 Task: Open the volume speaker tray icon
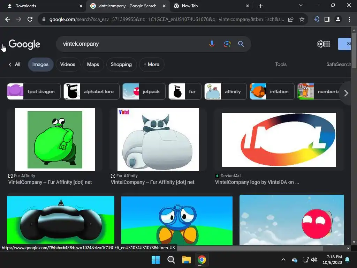pyautogui.click(x=314, y=260)
